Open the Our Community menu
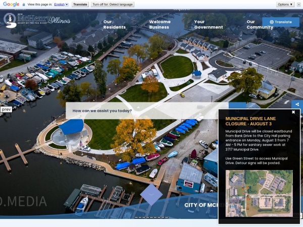The image size is (303, 227). (x=260, y=25)
